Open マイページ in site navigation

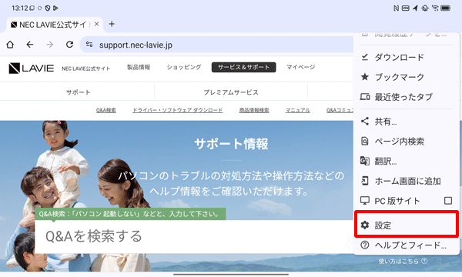point(301,68)
